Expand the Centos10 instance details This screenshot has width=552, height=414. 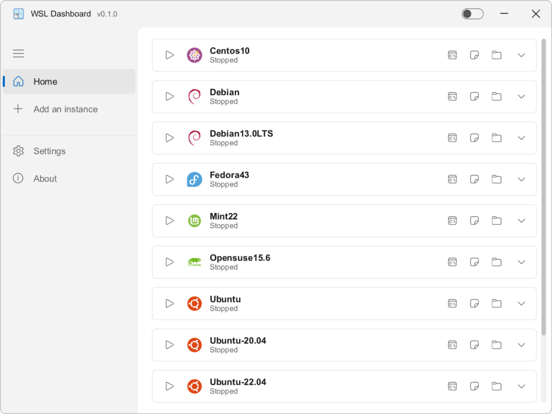pyautogui.click(x=521, y=55)
